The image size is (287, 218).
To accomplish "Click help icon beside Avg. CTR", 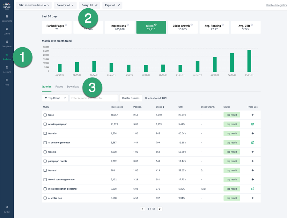I will pos(252,25).
